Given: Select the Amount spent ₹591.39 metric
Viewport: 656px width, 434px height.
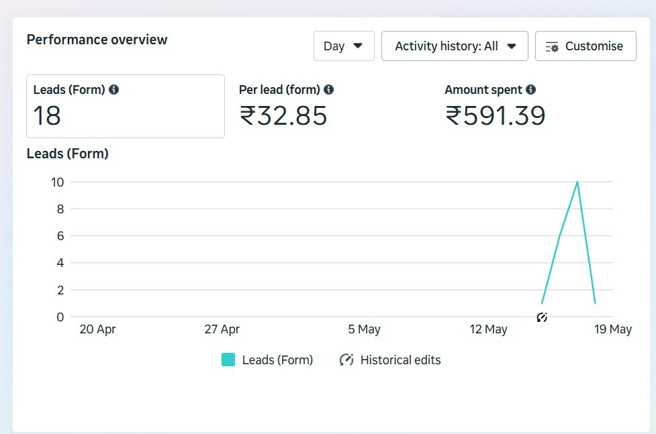Looking at the screenshot, I should (496, 106).
